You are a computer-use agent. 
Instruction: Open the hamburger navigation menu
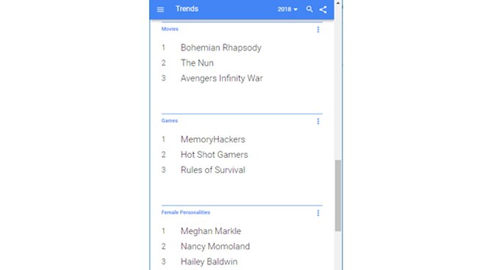tap(160, 10)
